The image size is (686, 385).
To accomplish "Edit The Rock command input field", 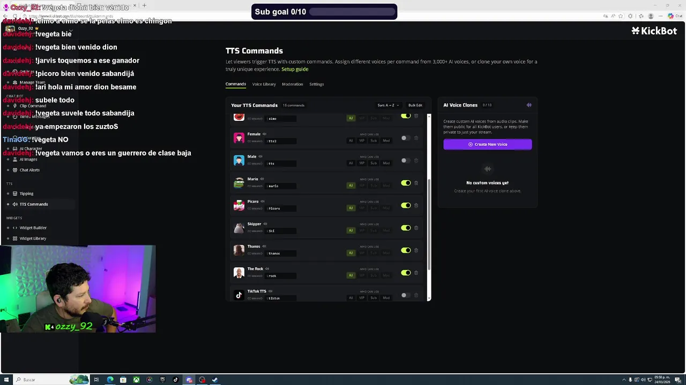I will (281, 276).
